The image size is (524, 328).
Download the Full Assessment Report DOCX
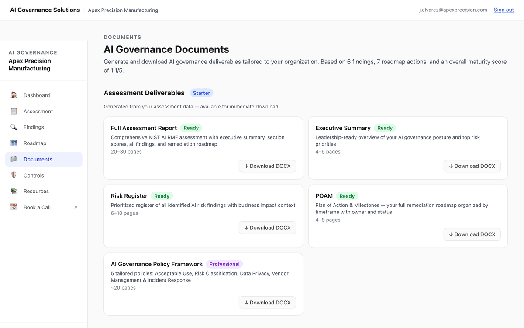(267, 166)
